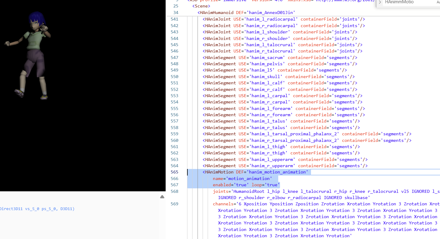440x239 pixels.
Task: Click line number 541 in the gutter
Action: (175, 19)
